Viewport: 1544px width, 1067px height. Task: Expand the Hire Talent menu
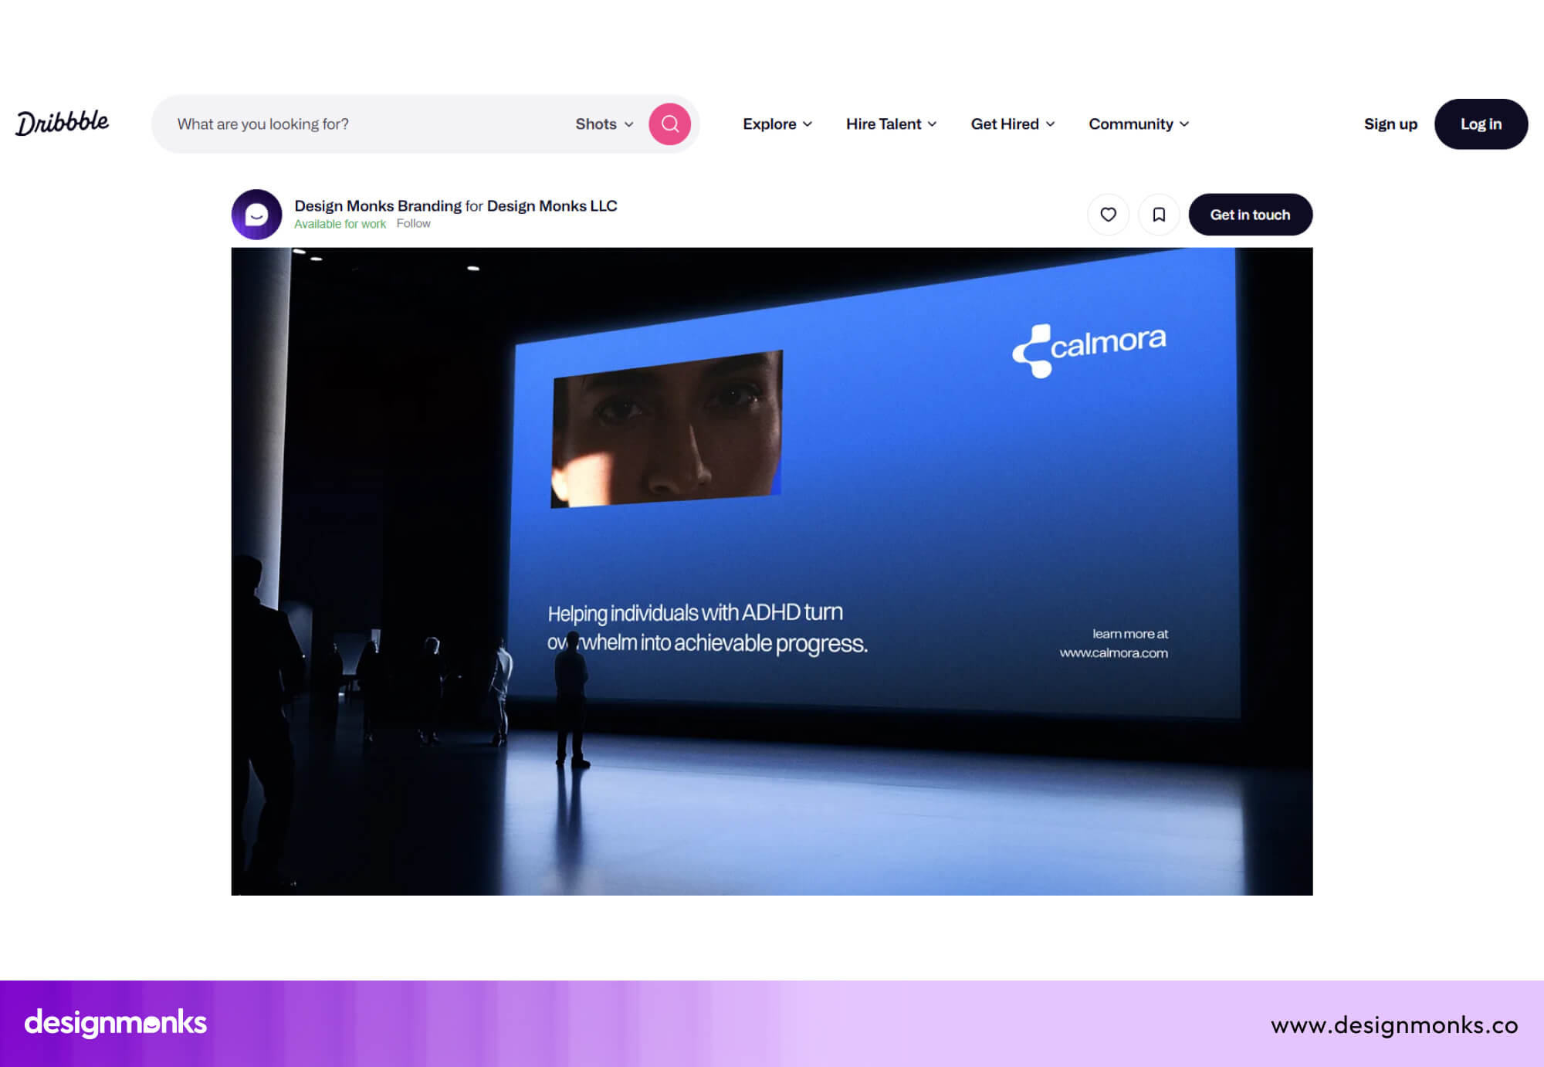(892, 124)
